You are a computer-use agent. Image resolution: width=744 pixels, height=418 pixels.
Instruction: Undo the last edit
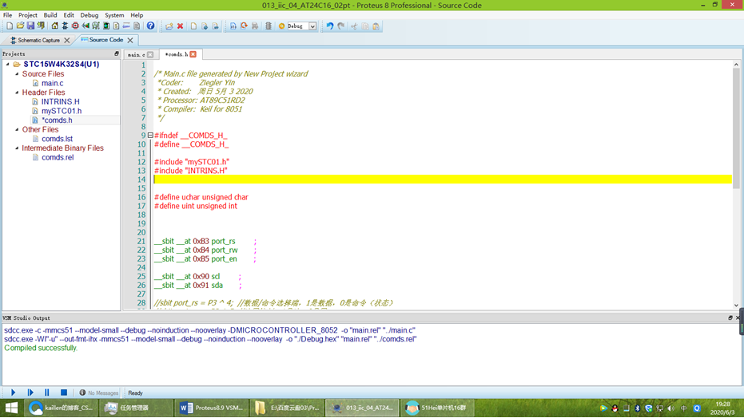tap(330, 26)
